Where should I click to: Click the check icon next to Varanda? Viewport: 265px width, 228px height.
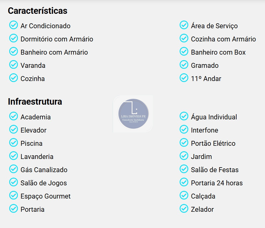13,64
